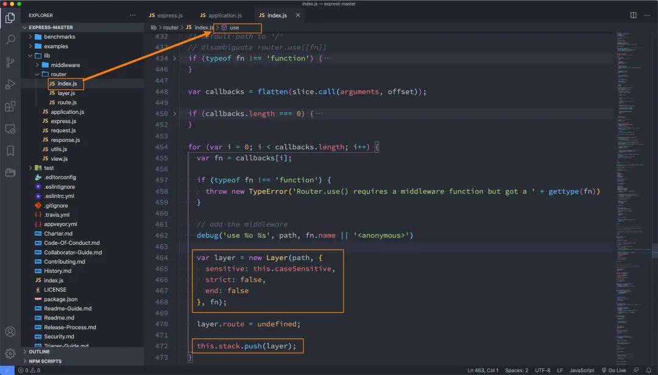658x375 pixels.
Task: Open Run and Debug view
Action: coord(10,84)
